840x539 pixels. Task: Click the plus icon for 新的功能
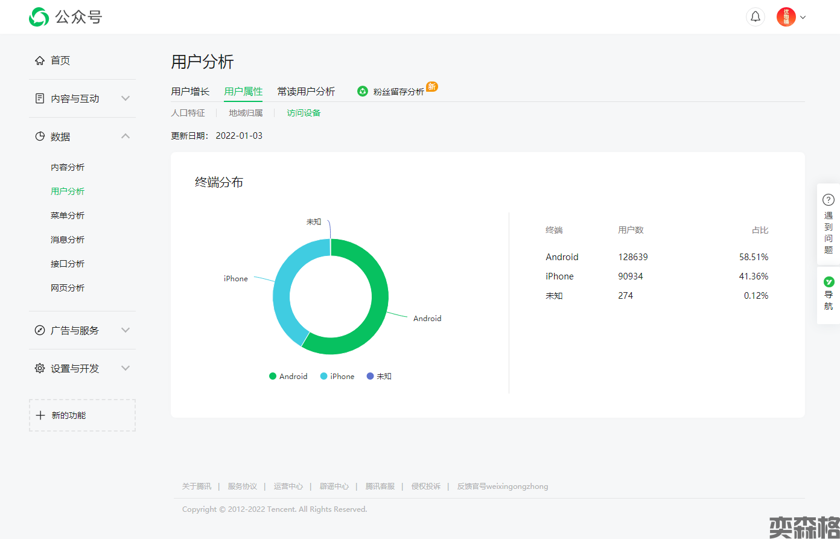40,415
